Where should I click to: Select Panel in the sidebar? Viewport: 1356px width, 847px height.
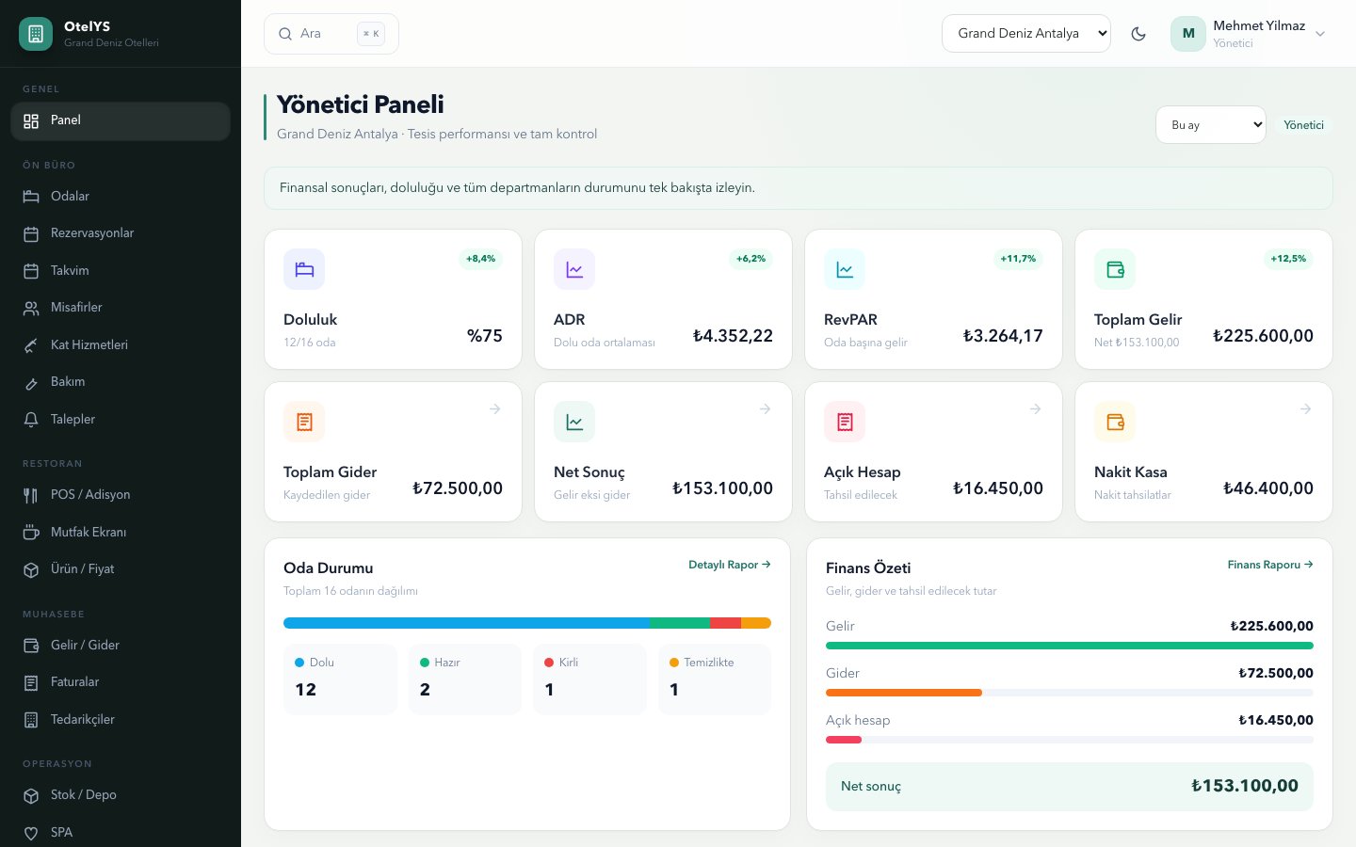[121, 120]
